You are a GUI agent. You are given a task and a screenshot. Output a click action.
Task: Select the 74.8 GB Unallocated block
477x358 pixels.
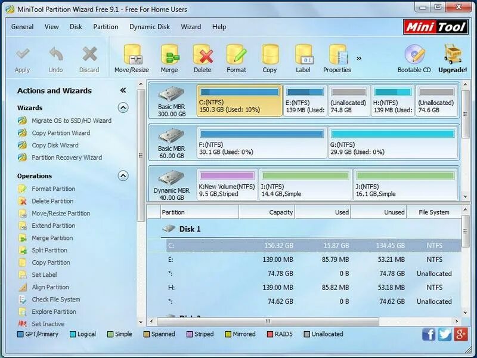(349, 100)
